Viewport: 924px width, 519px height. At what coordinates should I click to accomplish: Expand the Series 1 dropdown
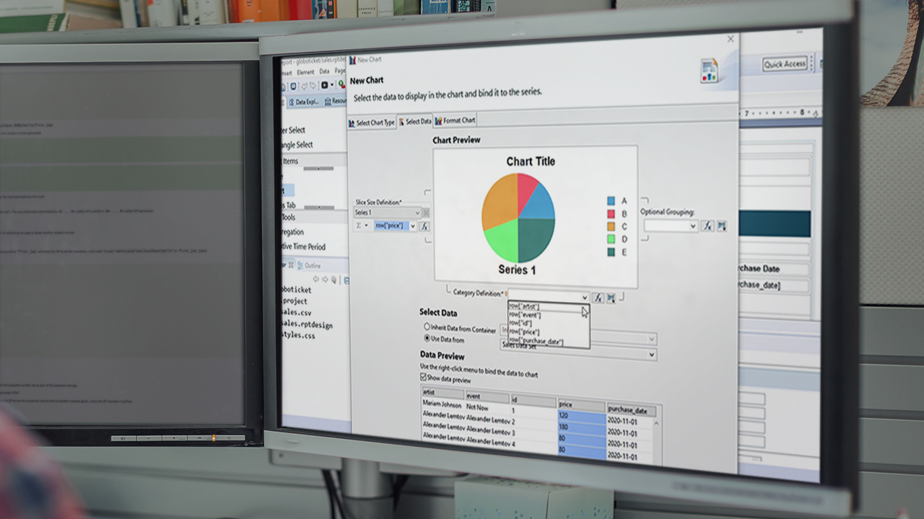pyautogui.click(x=417, y=213)
